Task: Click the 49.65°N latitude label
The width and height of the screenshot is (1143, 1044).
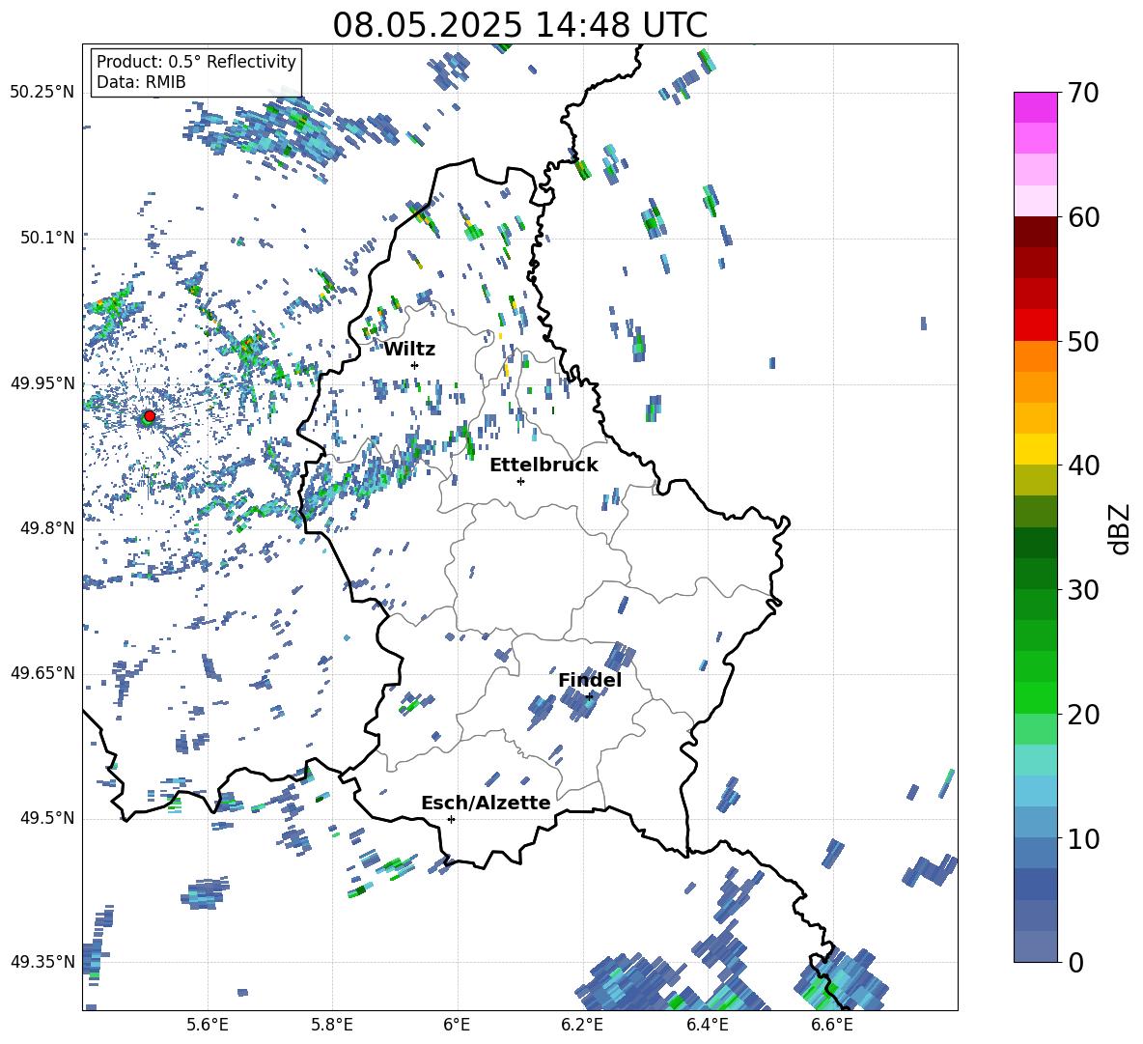Action: pos(42,673)
